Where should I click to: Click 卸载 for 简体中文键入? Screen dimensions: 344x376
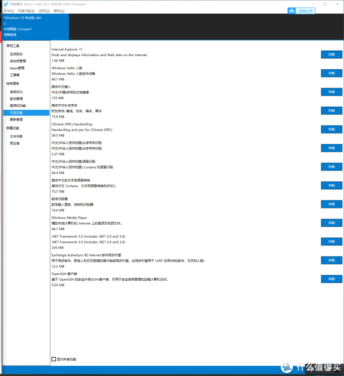pos(331,92)
